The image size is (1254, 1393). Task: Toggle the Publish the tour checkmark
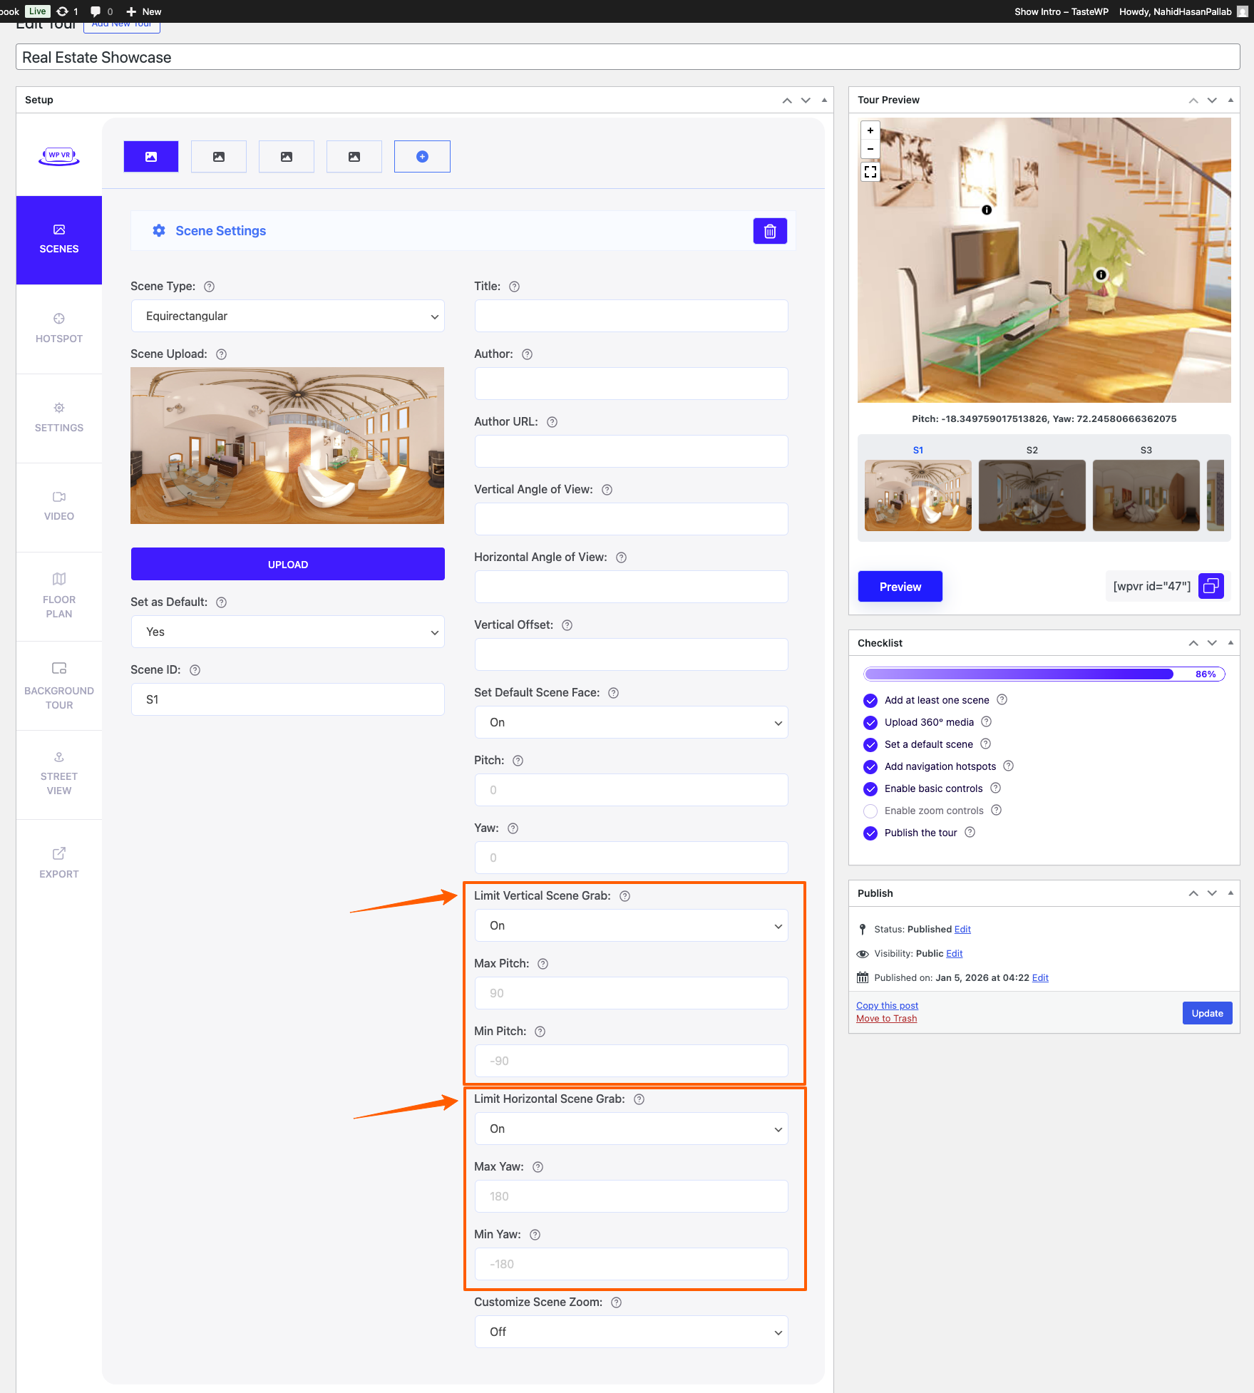pyautogui.click(x=870, y=833)
